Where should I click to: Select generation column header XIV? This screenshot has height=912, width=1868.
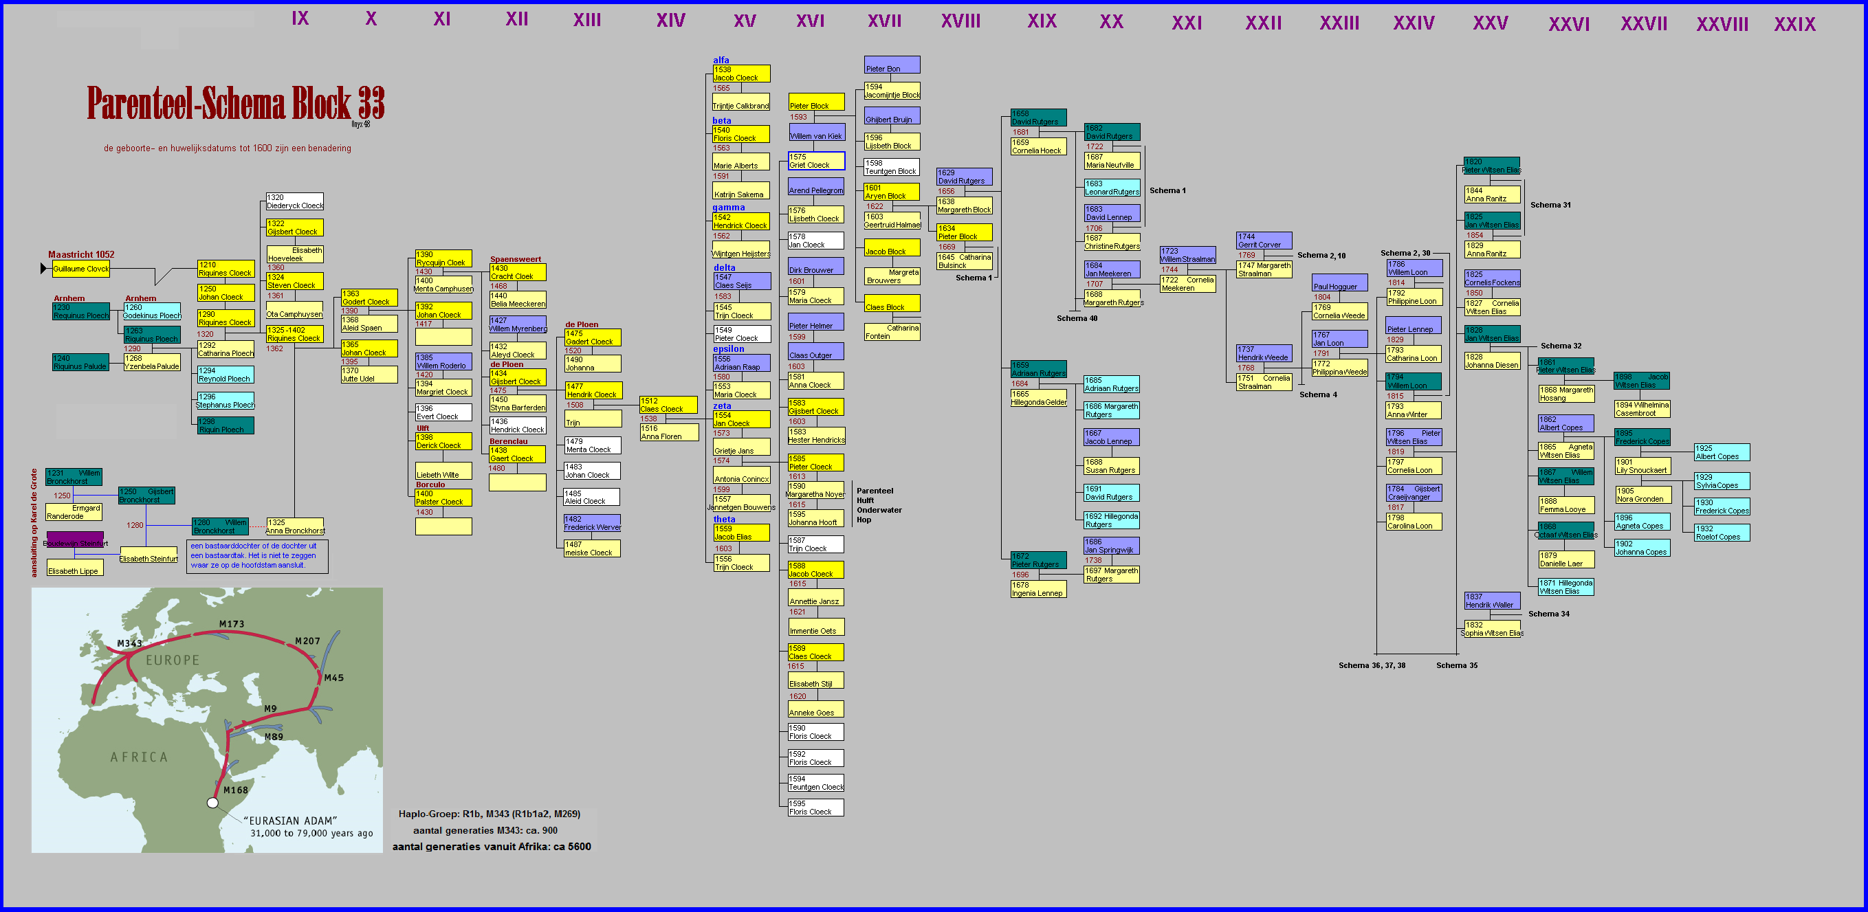click(670, 21)
